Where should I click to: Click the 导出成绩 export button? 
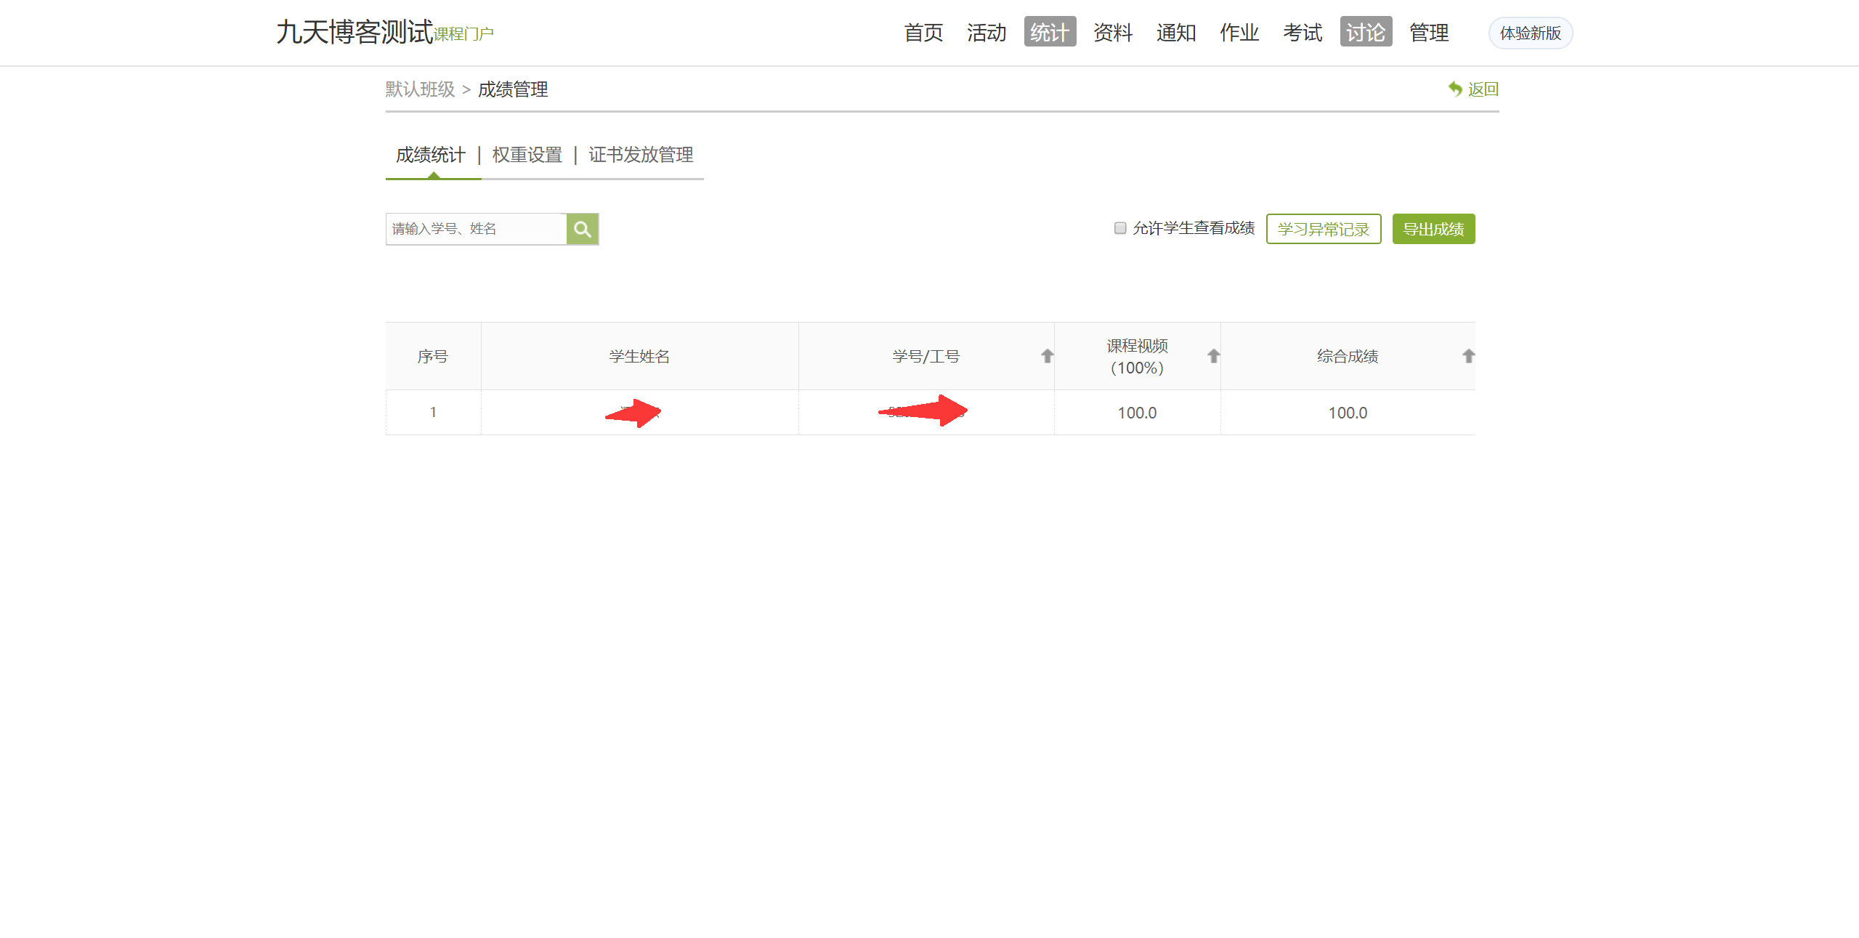(1433, 228)
